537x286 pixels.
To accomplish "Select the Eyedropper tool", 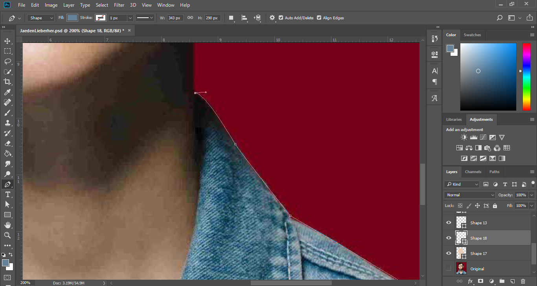I will click(7, 92).
